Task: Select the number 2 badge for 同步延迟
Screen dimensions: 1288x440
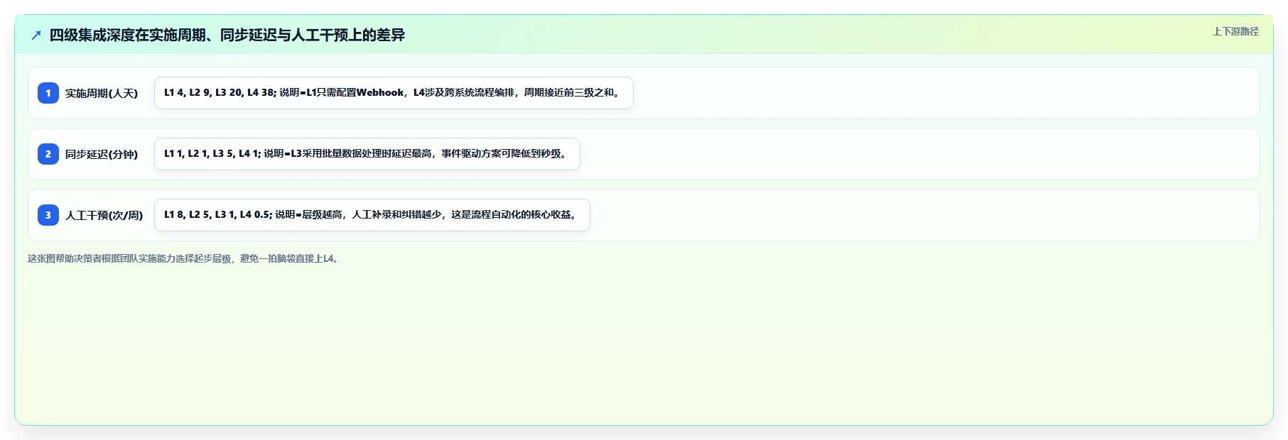Action: [x=48, y=154]
